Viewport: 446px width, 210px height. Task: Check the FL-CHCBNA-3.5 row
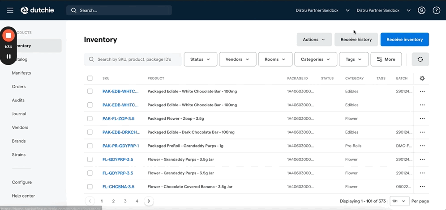point(90,187)
